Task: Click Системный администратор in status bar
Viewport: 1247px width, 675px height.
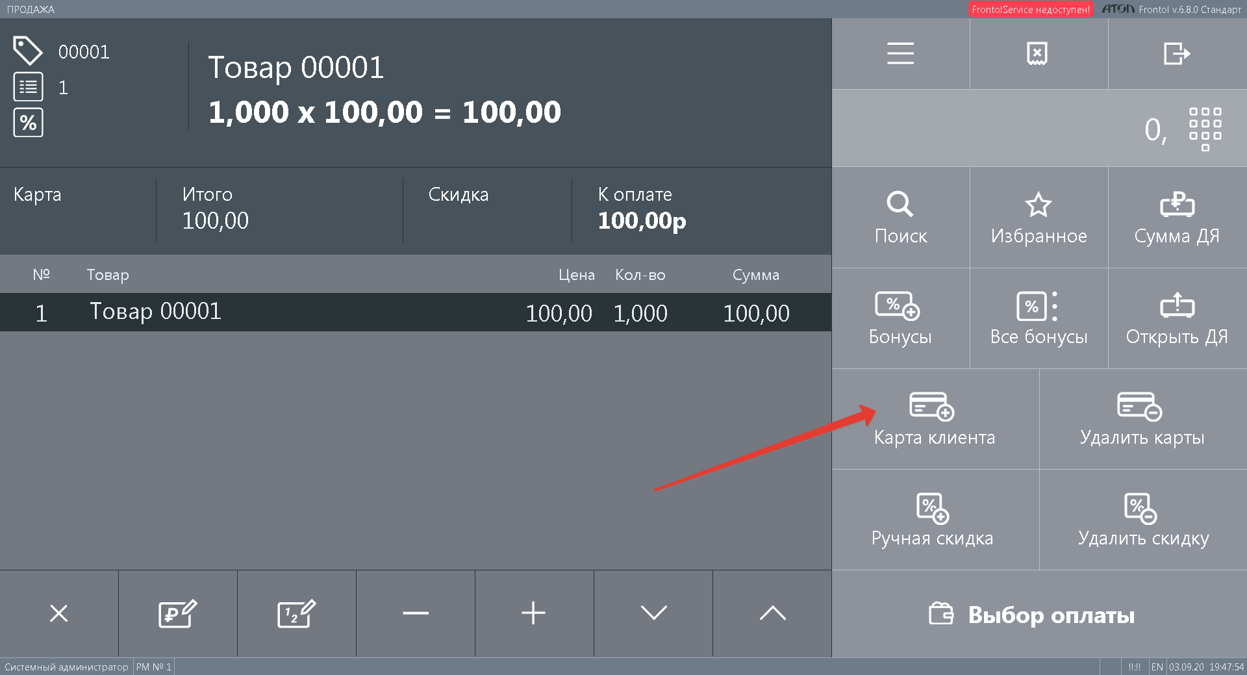Action: (x=66, y=667)
